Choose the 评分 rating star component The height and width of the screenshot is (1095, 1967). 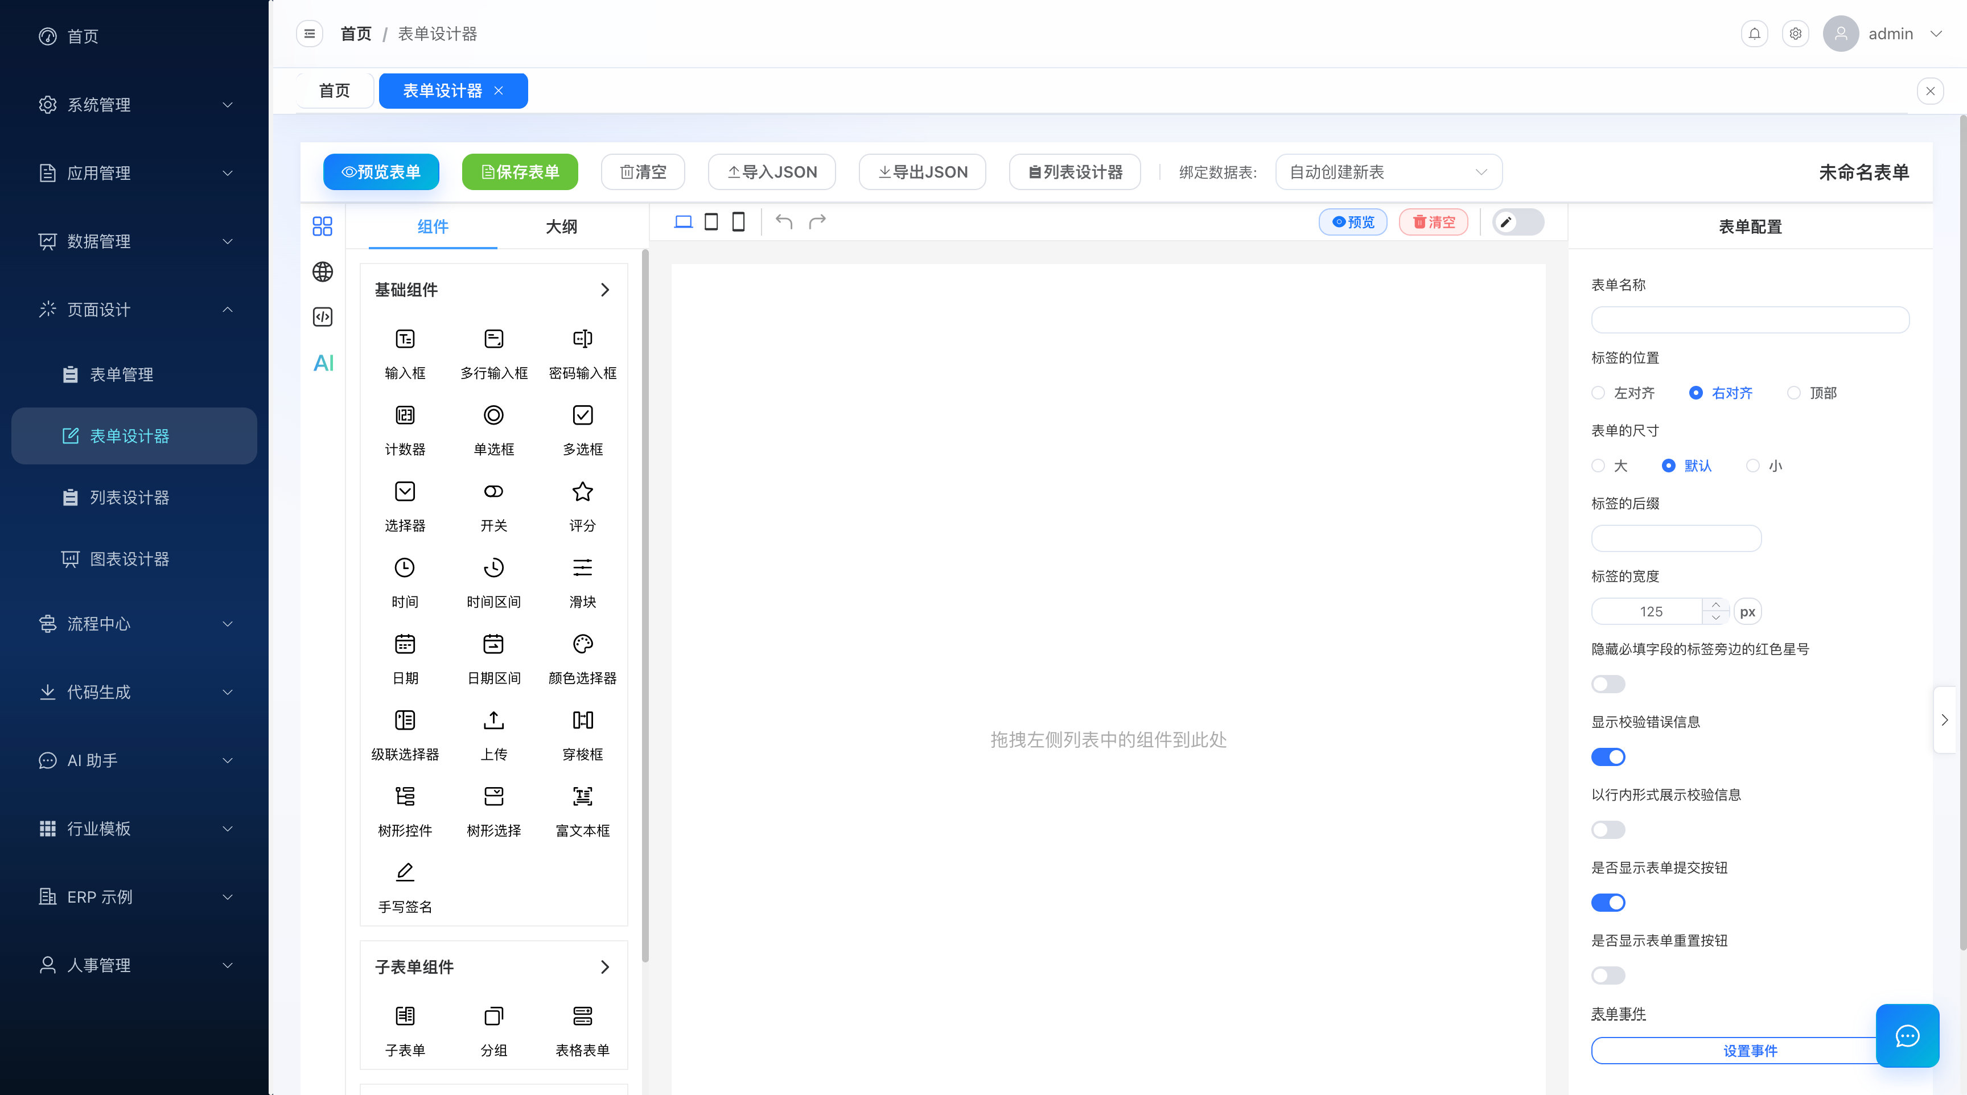click(x=583, y=507)
